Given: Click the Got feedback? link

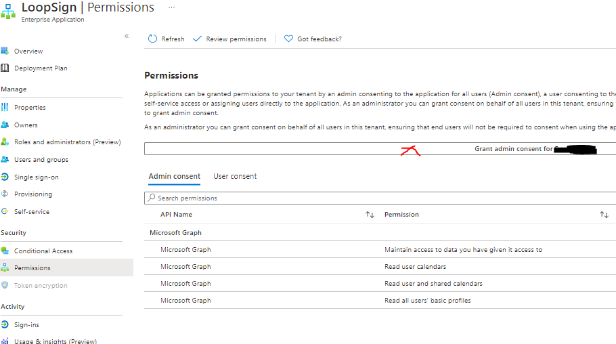Looking at the screenshot, I should coord(313,39).
